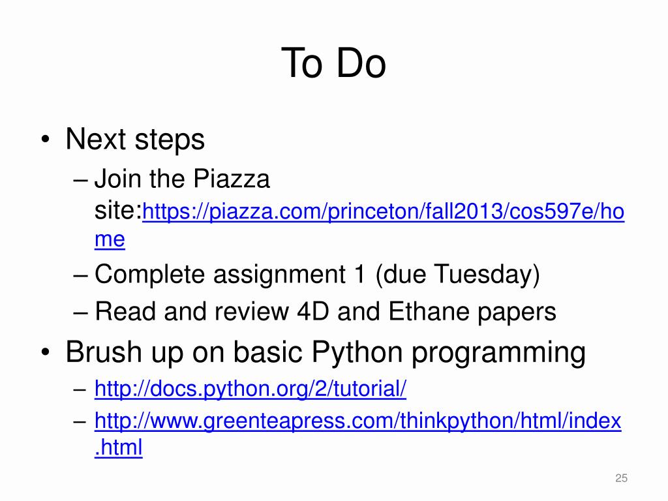Select 'Brush up on basic Python programming'
Image resolution: width=668 pixels, height=501 pixels.
pos(326,353)
